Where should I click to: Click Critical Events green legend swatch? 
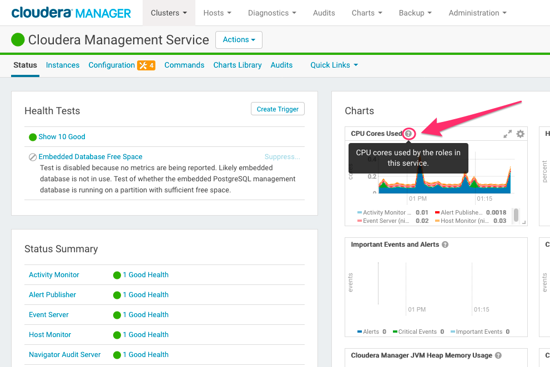(x=395, y=332)
